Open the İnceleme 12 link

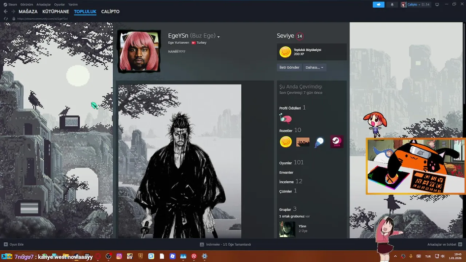click(291, 181)
